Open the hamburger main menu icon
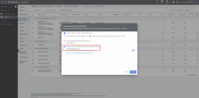 pos(2,2)
